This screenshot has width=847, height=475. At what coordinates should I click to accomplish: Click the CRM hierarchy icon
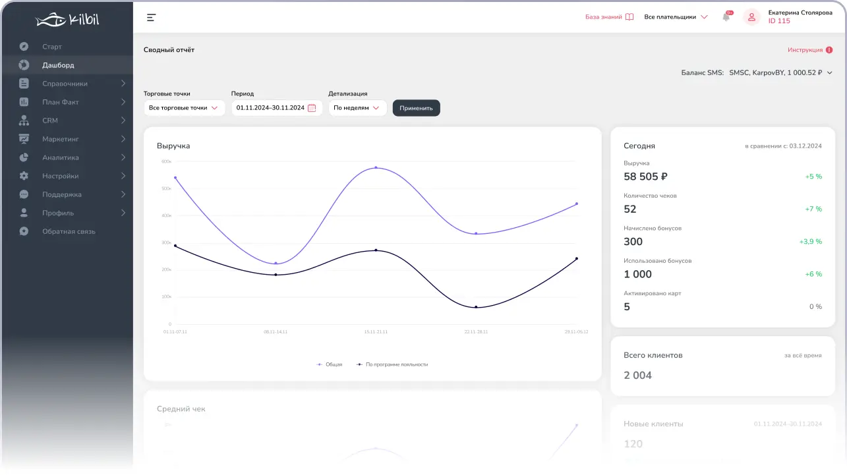(x=24, y=121)
